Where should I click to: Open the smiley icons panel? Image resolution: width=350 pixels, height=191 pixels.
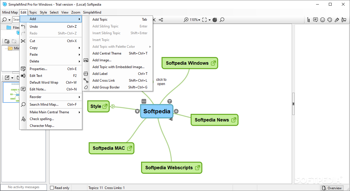[323, 20]
